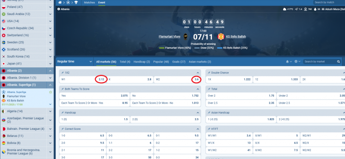Select correct score 1-0 at 6.5
The height and width of the screenshot is (159, 345).
(x=82, y=136)
